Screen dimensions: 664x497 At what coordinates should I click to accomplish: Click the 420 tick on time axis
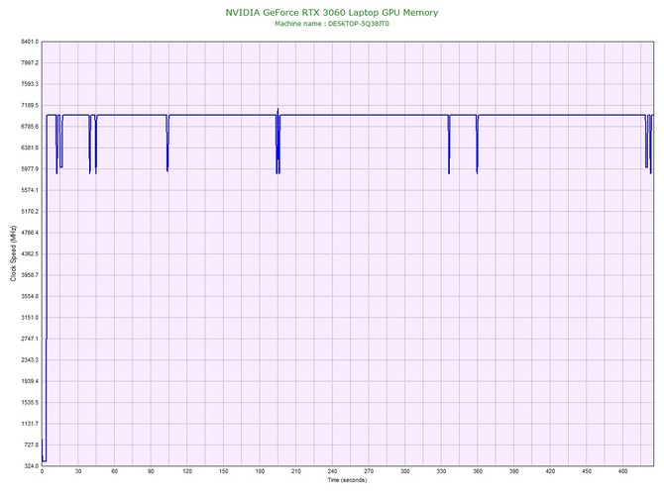pos(550,471)
